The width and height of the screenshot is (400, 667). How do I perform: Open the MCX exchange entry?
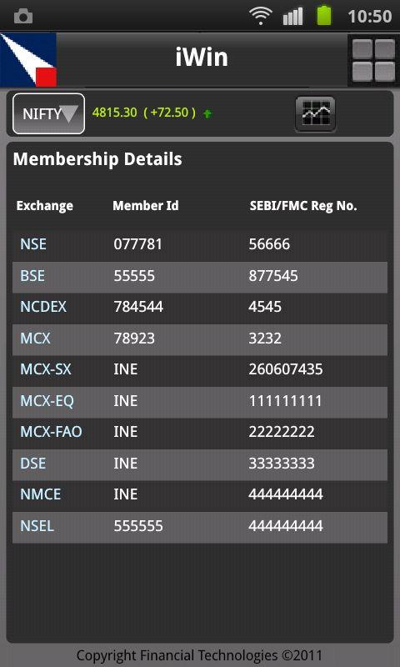point(35,339)
